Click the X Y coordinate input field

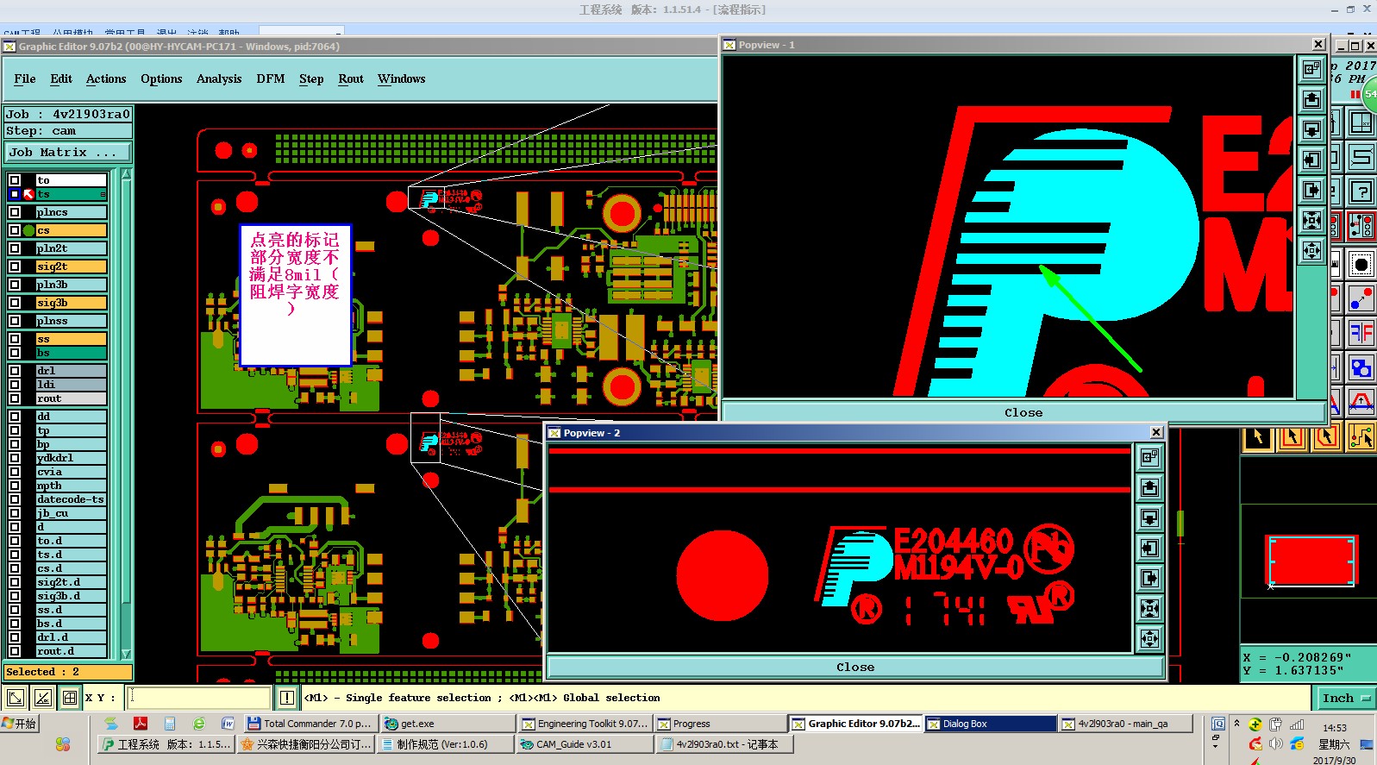[200, 698]
